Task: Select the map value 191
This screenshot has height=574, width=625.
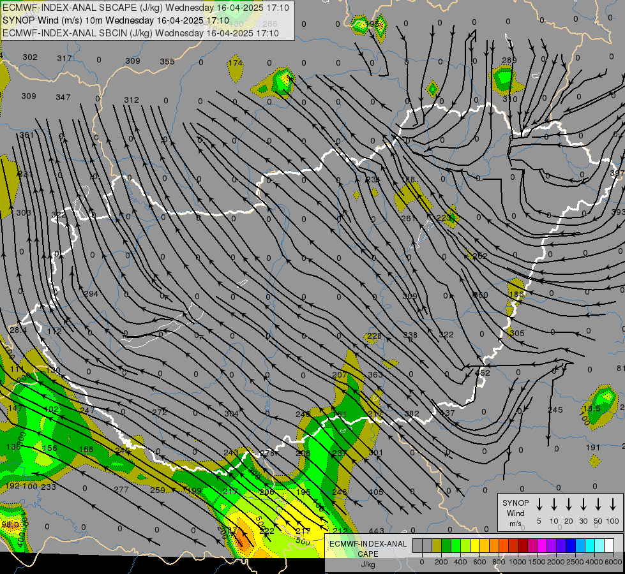Action: [592, 447]
